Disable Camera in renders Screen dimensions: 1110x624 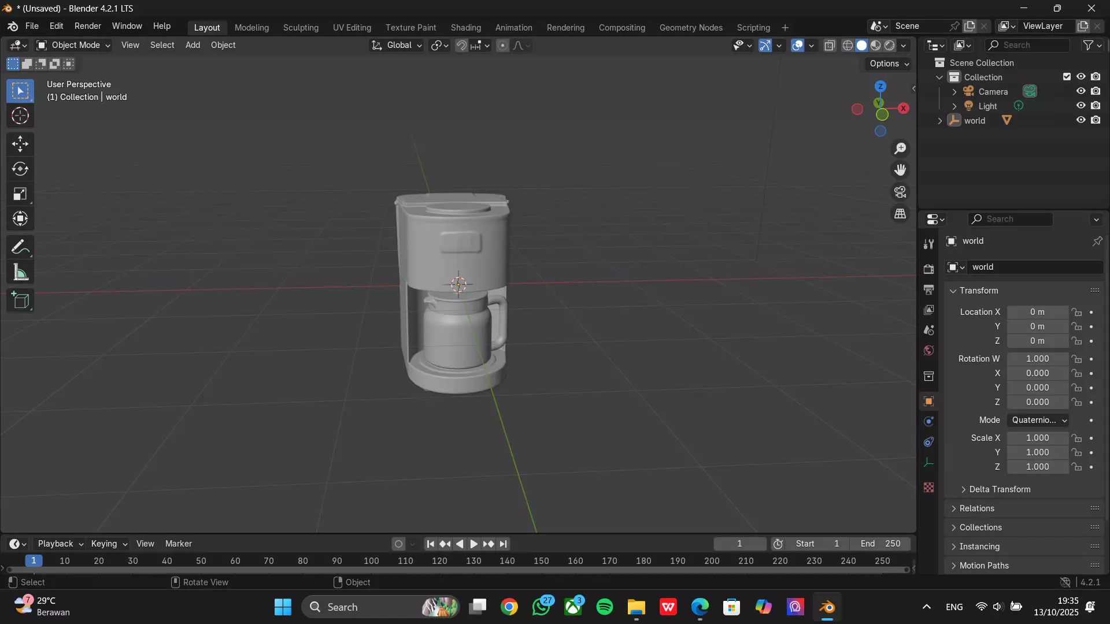pos(1096,91)
